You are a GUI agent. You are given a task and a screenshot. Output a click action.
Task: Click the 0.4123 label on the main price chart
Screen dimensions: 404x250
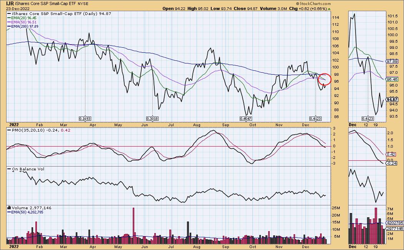316,119
